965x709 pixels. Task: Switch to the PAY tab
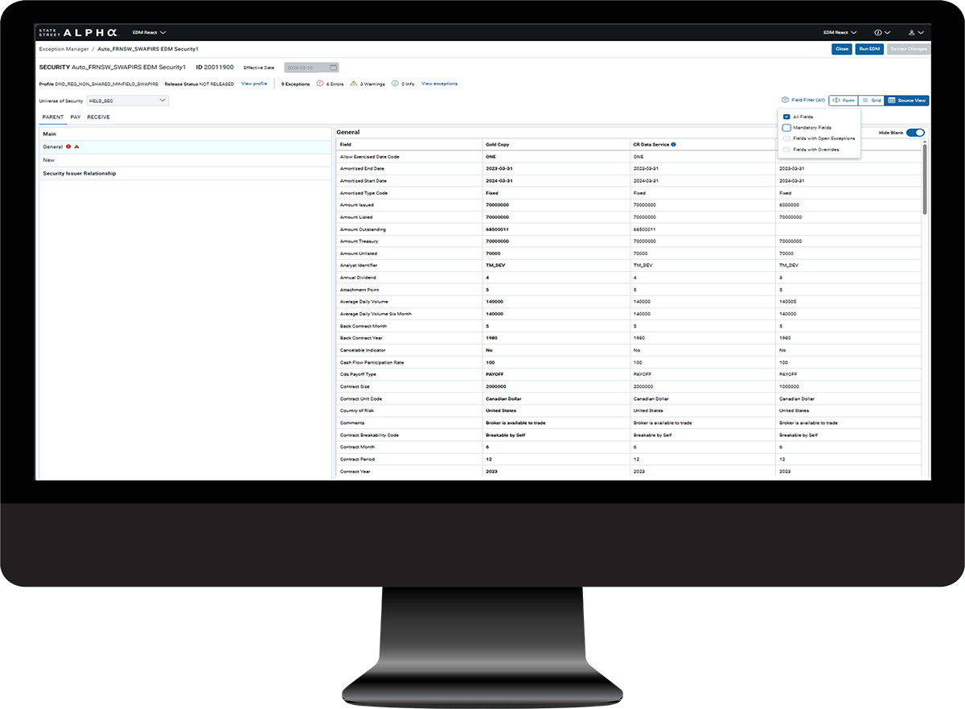76,117
